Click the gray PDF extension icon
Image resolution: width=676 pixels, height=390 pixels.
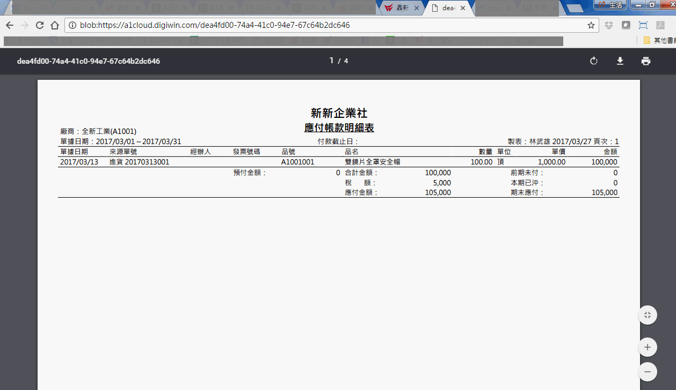660,25
